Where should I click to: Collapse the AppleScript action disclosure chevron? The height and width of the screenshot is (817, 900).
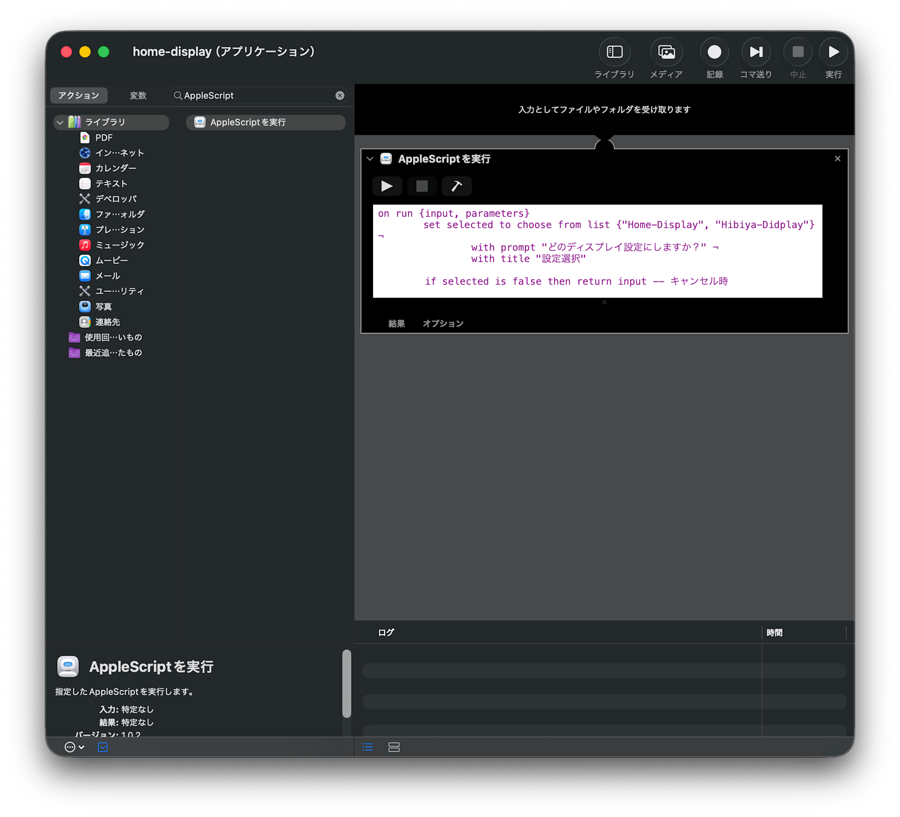370,159
